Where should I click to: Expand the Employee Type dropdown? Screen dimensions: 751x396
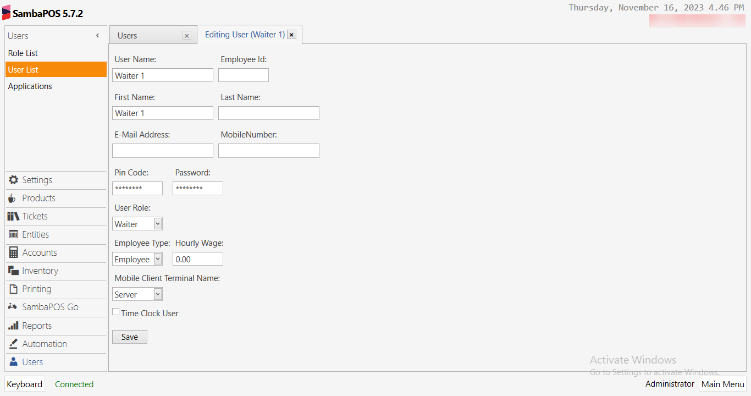pos(157,258)
